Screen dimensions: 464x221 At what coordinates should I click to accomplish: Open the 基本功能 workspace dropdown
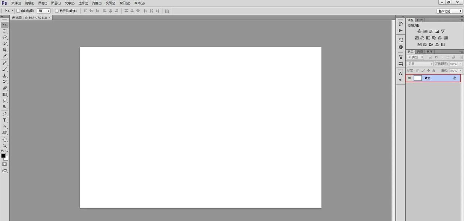click(x=450, y=11)
